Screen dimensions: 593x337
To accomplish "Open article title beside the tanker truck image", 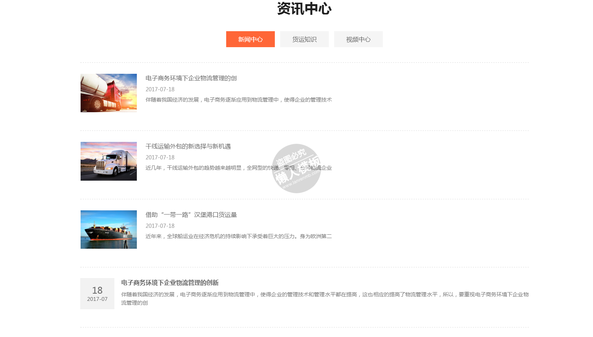I will [191, 78].
